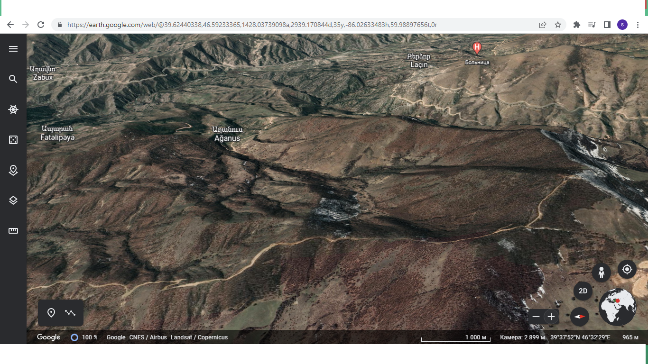Click the fly to my location button
Viewport: 648px width, 364px height.
627,269
